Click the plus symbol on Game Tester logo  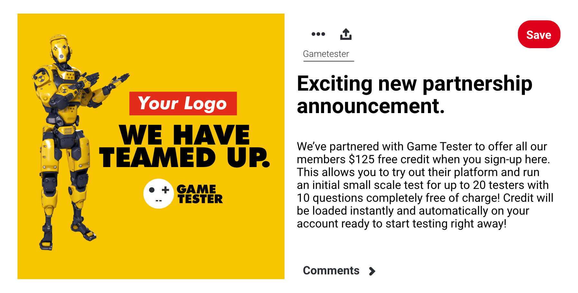click(x=165, y=190)
